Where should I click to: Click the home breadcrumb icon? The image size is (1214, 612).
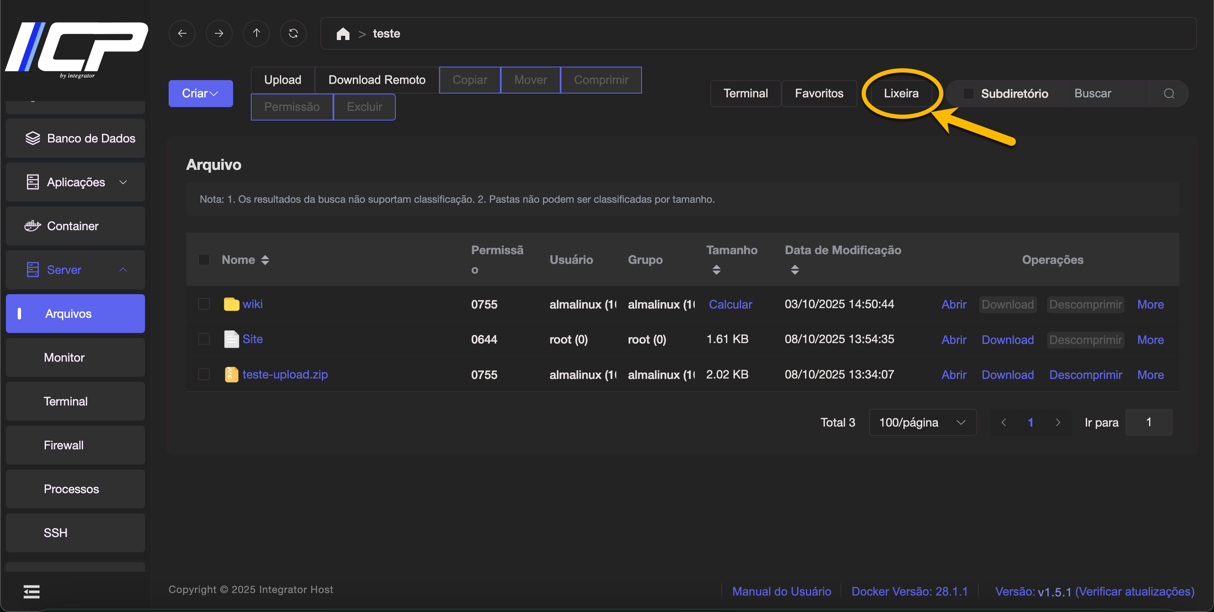pos(343,34)
